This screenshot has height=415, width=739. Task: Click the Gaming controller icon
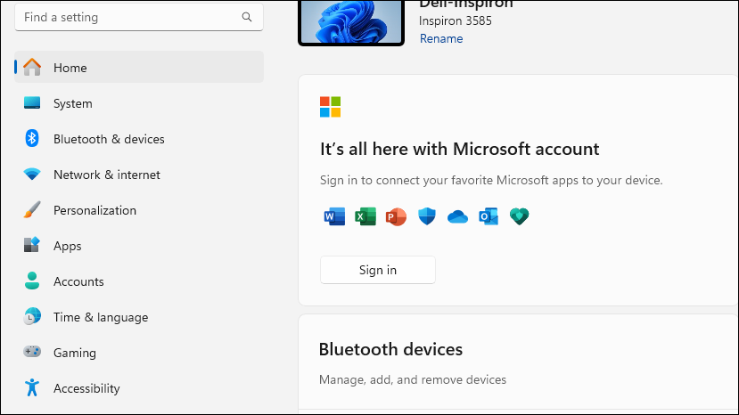pos(32,352)
